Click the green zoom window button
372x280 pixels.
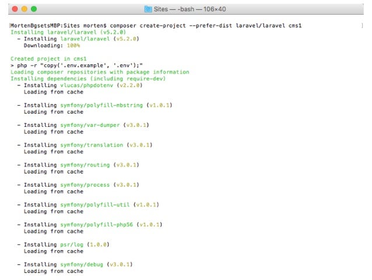click(34, 9)
